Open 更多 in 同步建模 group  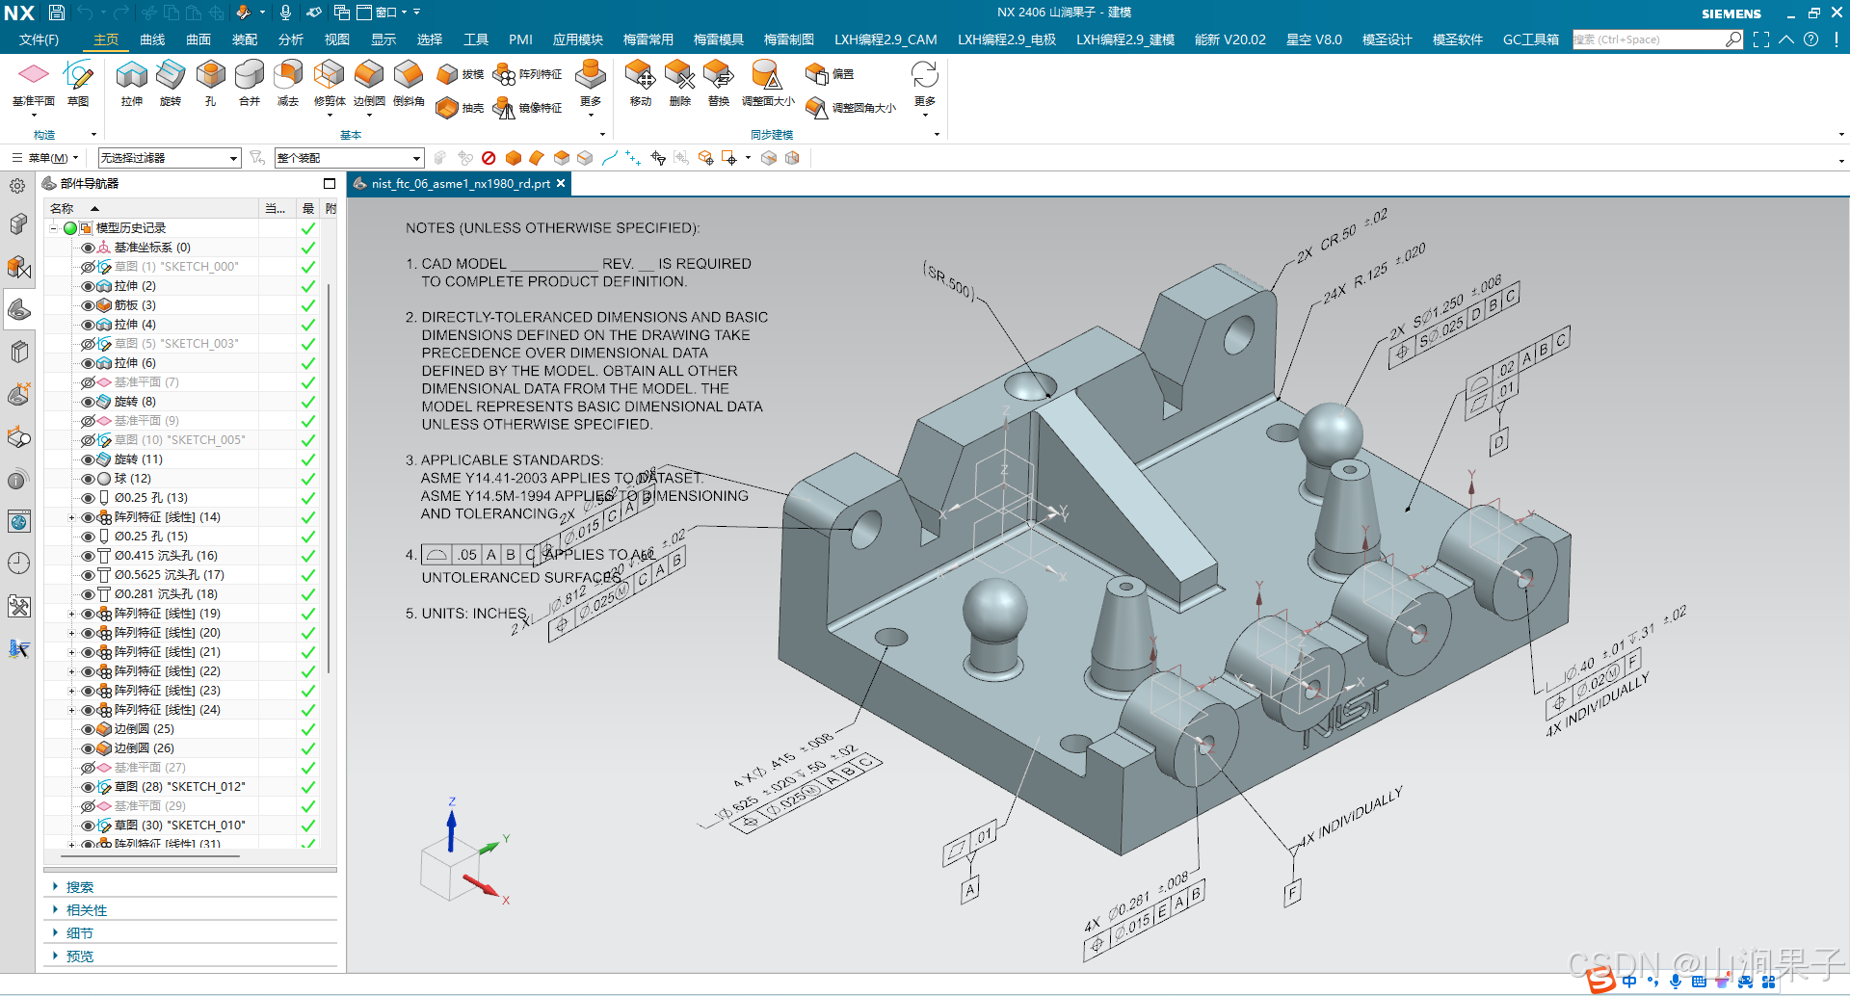[x=924, y=88]
